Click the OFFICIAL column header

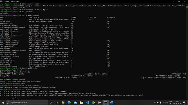click(92, 18)
